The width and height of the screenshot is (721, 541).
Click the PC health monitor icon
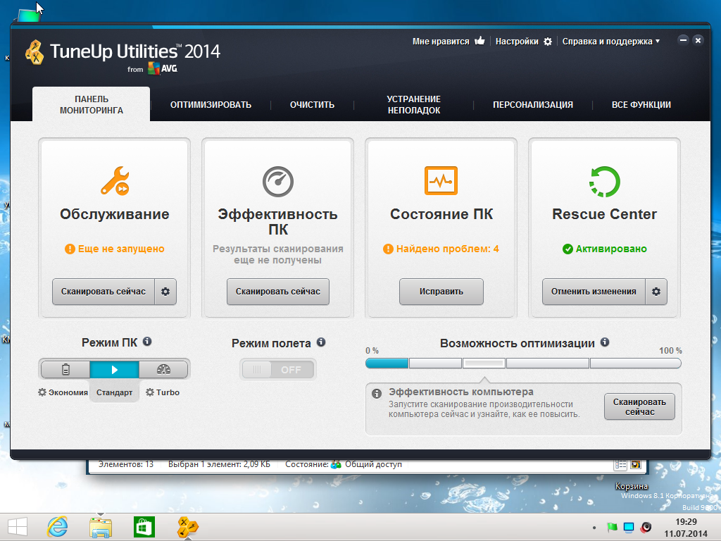pos(441,181)
